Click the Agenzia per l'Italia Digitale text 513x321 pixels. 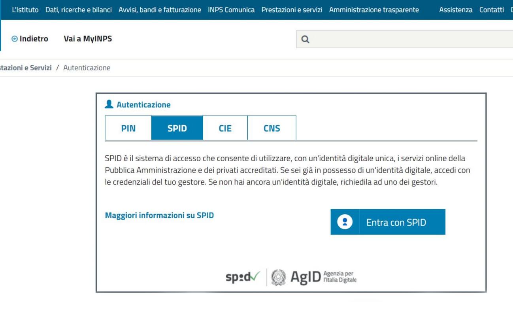(x=340, y=277)
